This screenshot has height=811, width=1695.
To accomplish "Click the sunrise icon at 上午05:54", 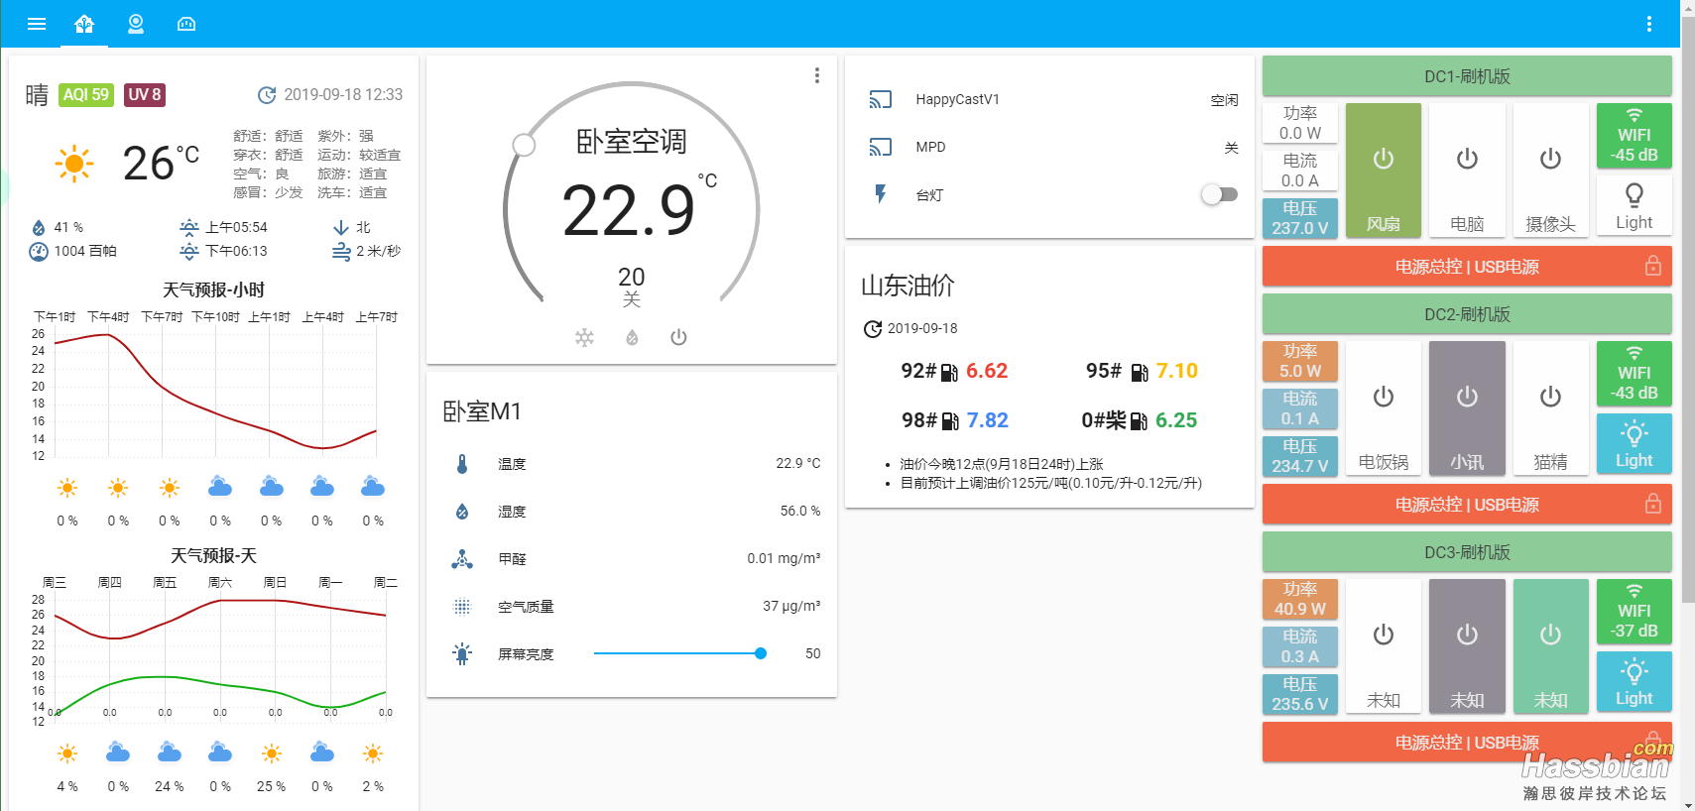I will pyautogui.click(x=189, y=227).
